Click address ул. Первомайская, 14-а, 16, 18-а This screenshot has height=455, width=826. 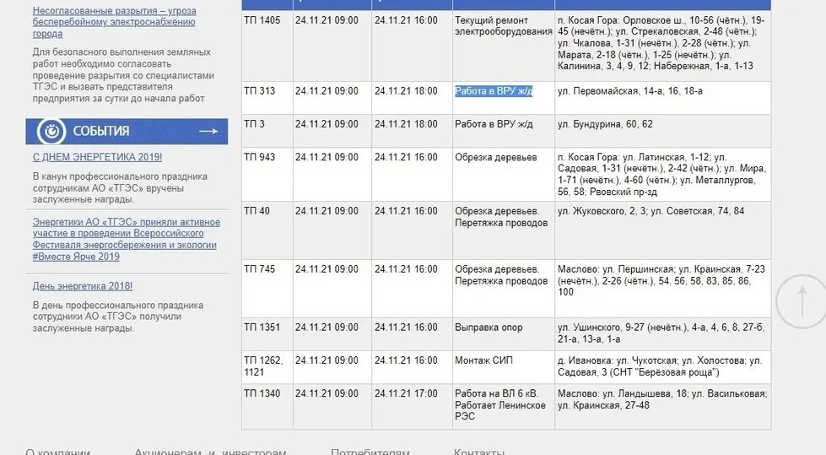(630, 91)
